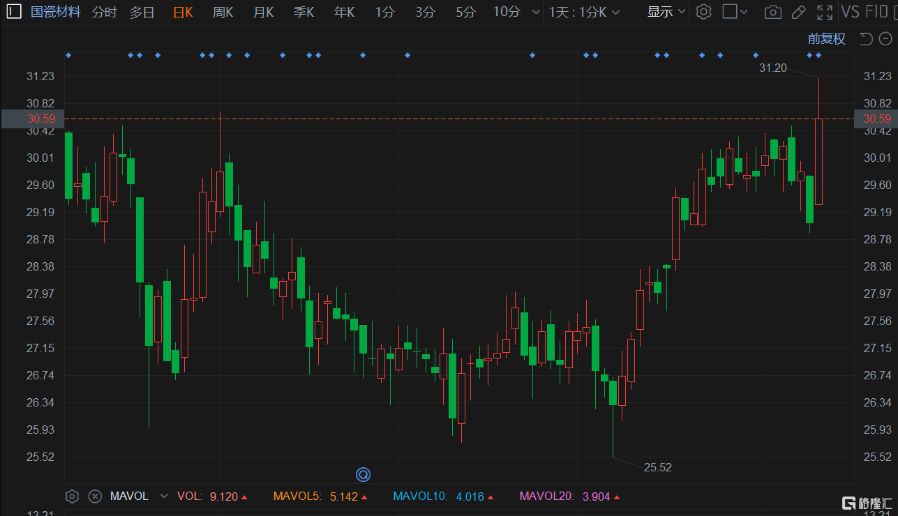Screen dimensions: 898x516
Task: Open the F10 company info
Action: click(877, 12)
